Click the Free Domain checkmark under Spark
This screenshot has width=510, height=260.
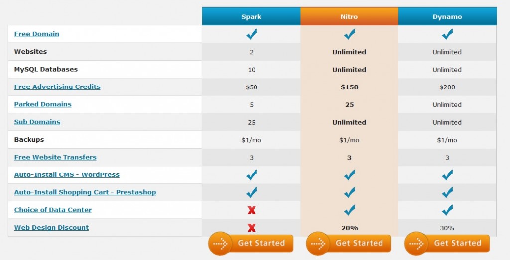tap(252, 34)
